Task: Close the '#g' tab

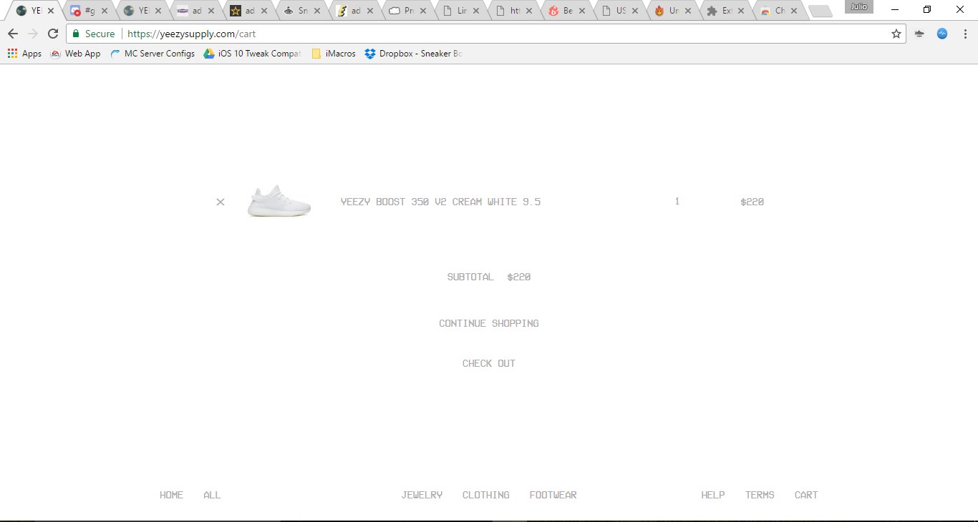Action: coord(105,11)
